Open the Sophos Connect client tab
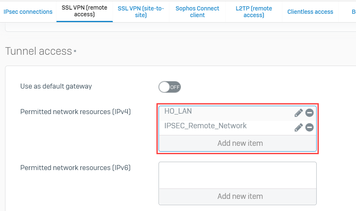This screenshot has width=356, height=211. (197, 12)
